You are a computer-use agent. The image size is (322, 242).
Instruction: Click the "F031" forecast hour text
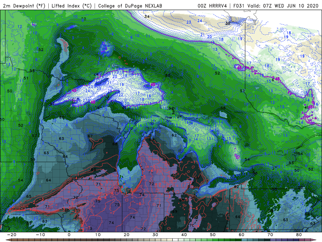click(x=239, y=6)
